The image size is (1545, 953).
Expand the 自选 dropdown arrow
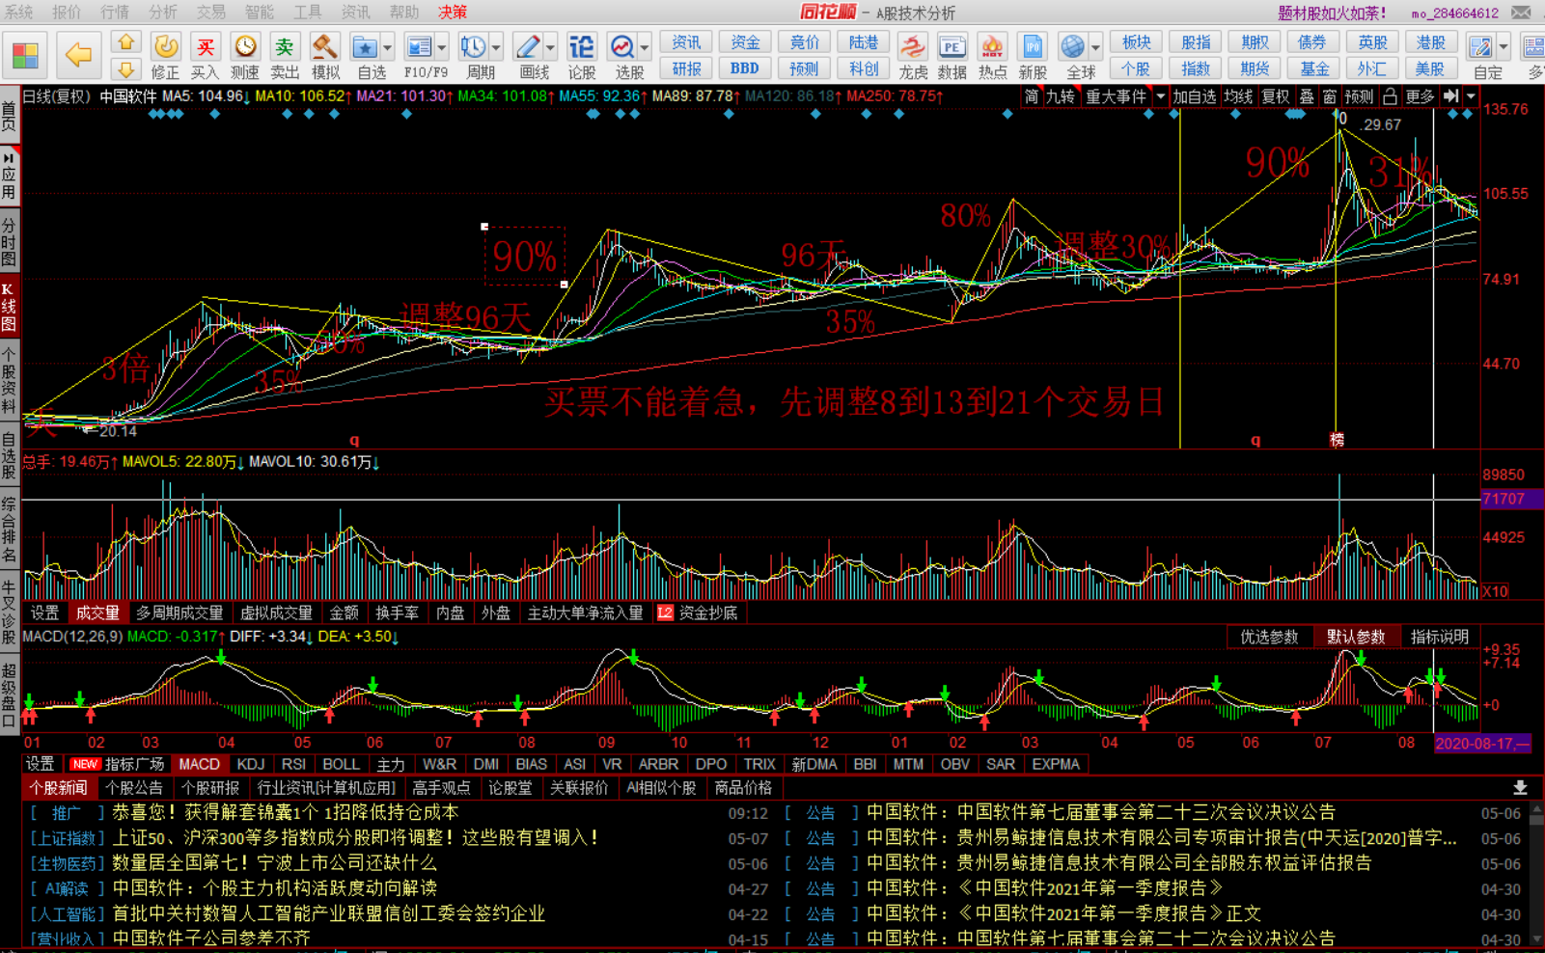pyautogui.click(x=388, y=47)
